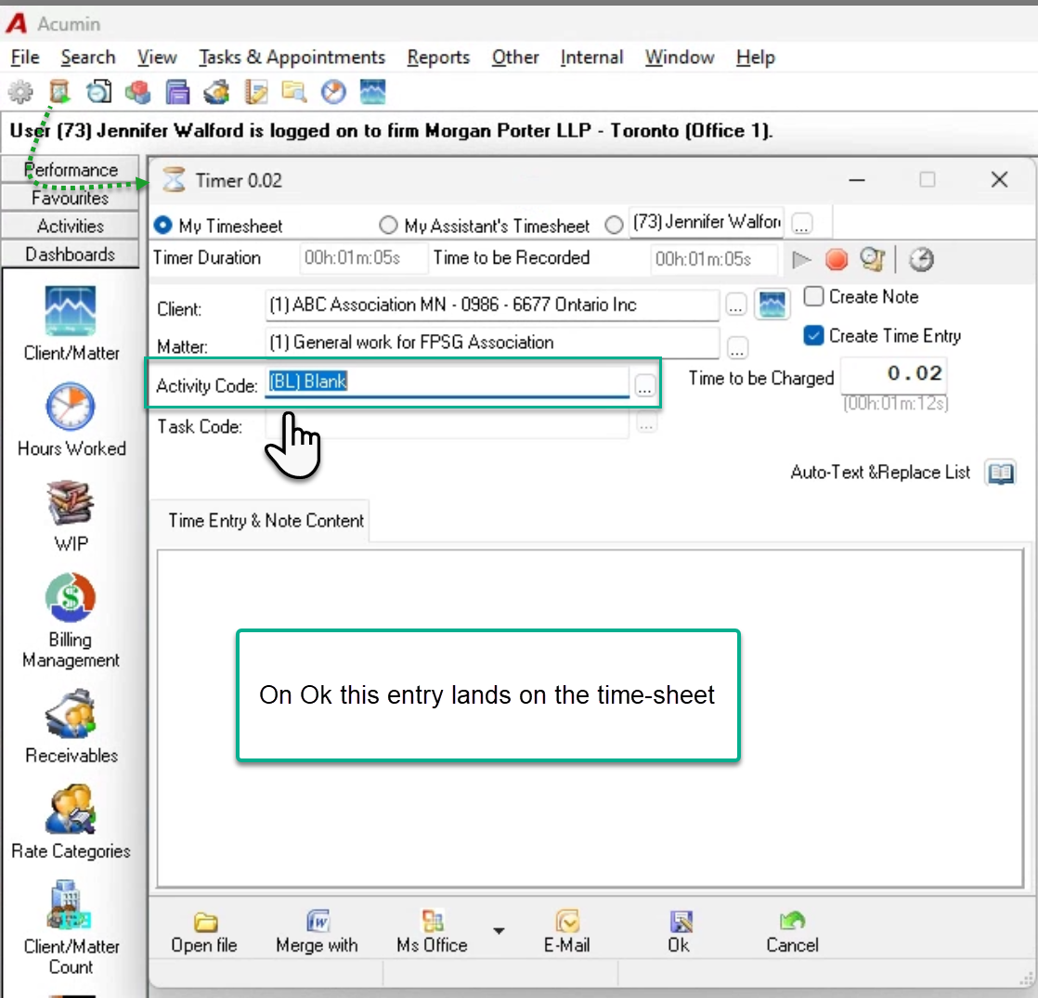Image resolution: width=1038 pixels, height=998 pixels.
Task: Enable the Create Note checkbox
Action: 813,296
